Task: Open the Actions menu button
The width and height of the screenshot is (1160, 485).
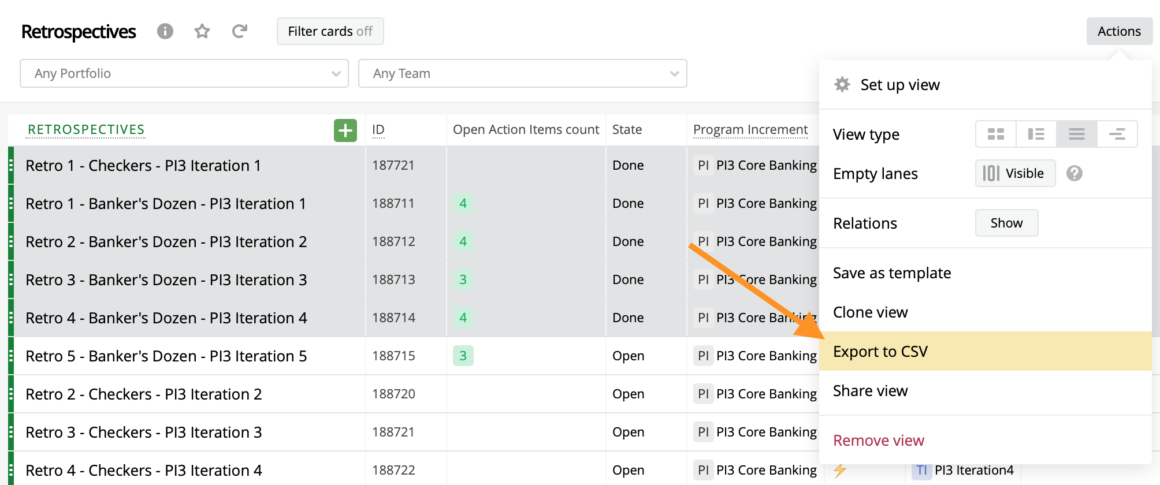Action: (x=1119, y=31)
